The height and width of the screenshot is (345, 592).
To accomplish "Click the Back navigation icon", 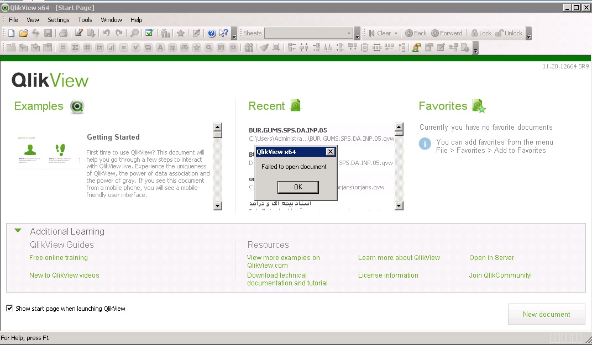I will click(416, 33).
